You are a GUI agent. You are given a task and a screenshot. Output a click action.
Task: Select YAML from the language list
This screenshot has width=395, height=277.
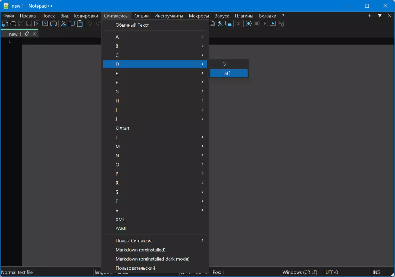tap(155, 229)
